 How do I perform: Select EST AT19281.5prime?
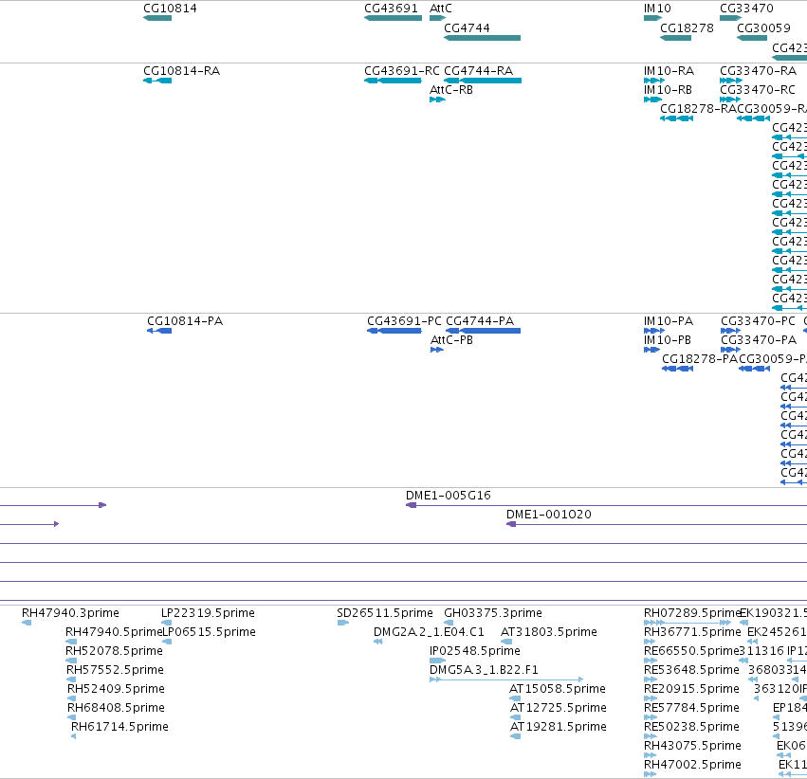coord(516,736)
